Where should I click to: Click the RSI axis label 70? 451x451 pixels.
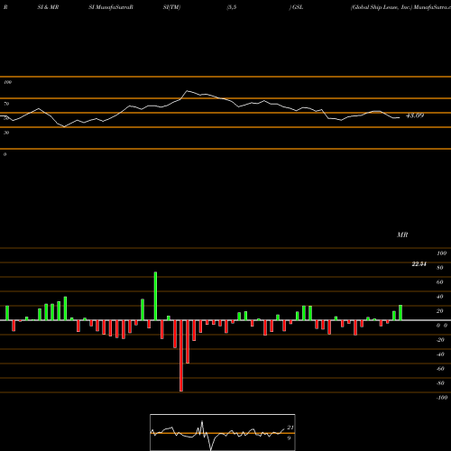coord(6,104)
